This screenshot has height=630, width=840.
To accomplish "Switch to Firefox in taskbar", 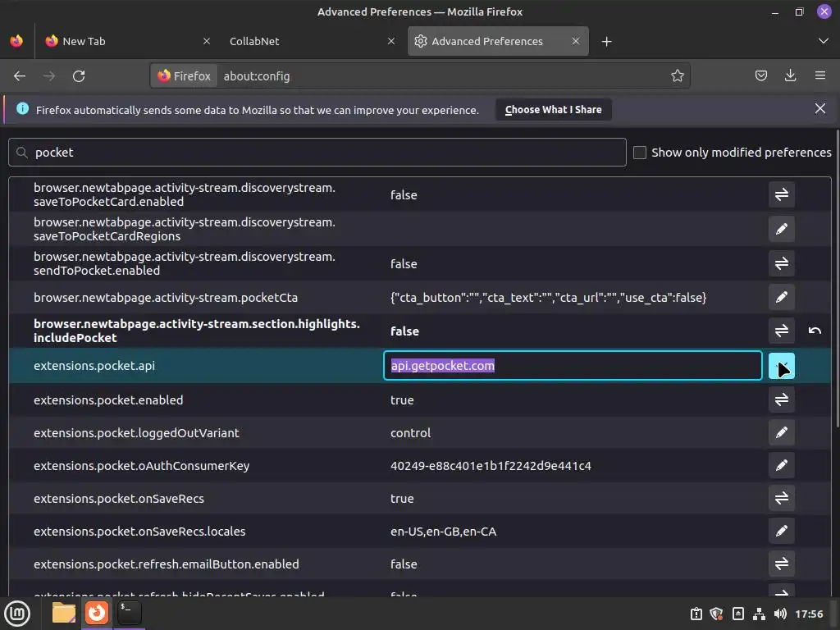I will pos(97,614).
